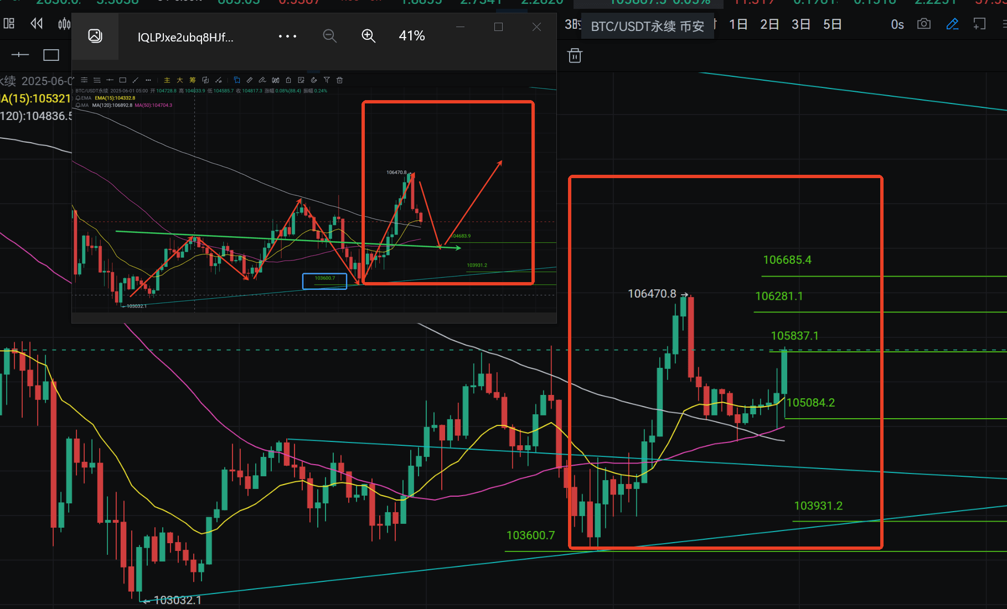
Task: Take a screenshot with the camera icon
Action: [x=923, y=24]
